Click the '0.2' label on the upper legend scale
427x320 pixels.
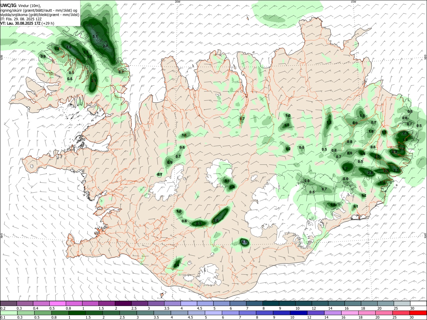(x=3, y=308)
